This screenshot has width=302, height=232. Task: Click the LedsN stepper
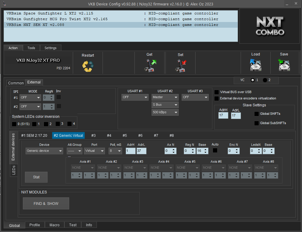[256, 151]
